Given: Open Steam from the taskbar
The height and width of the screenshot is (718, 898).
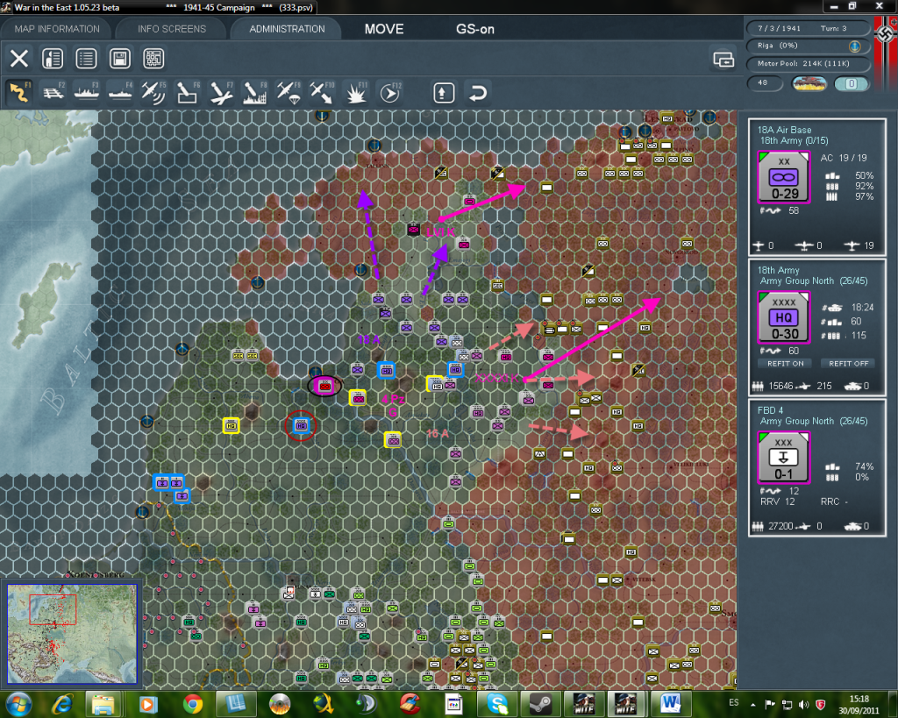Looking at the screenshot, I should [540, 704].
